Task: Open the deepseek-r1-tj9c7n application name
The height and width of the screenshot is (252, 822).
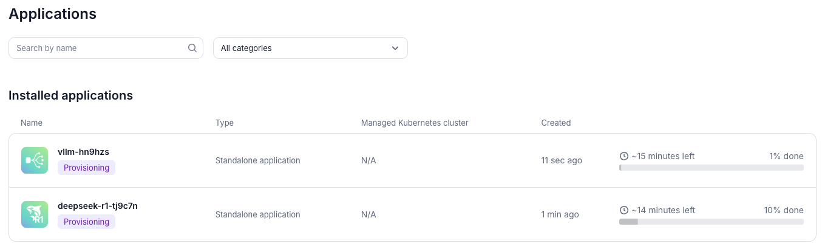Action: pos(97,206)
